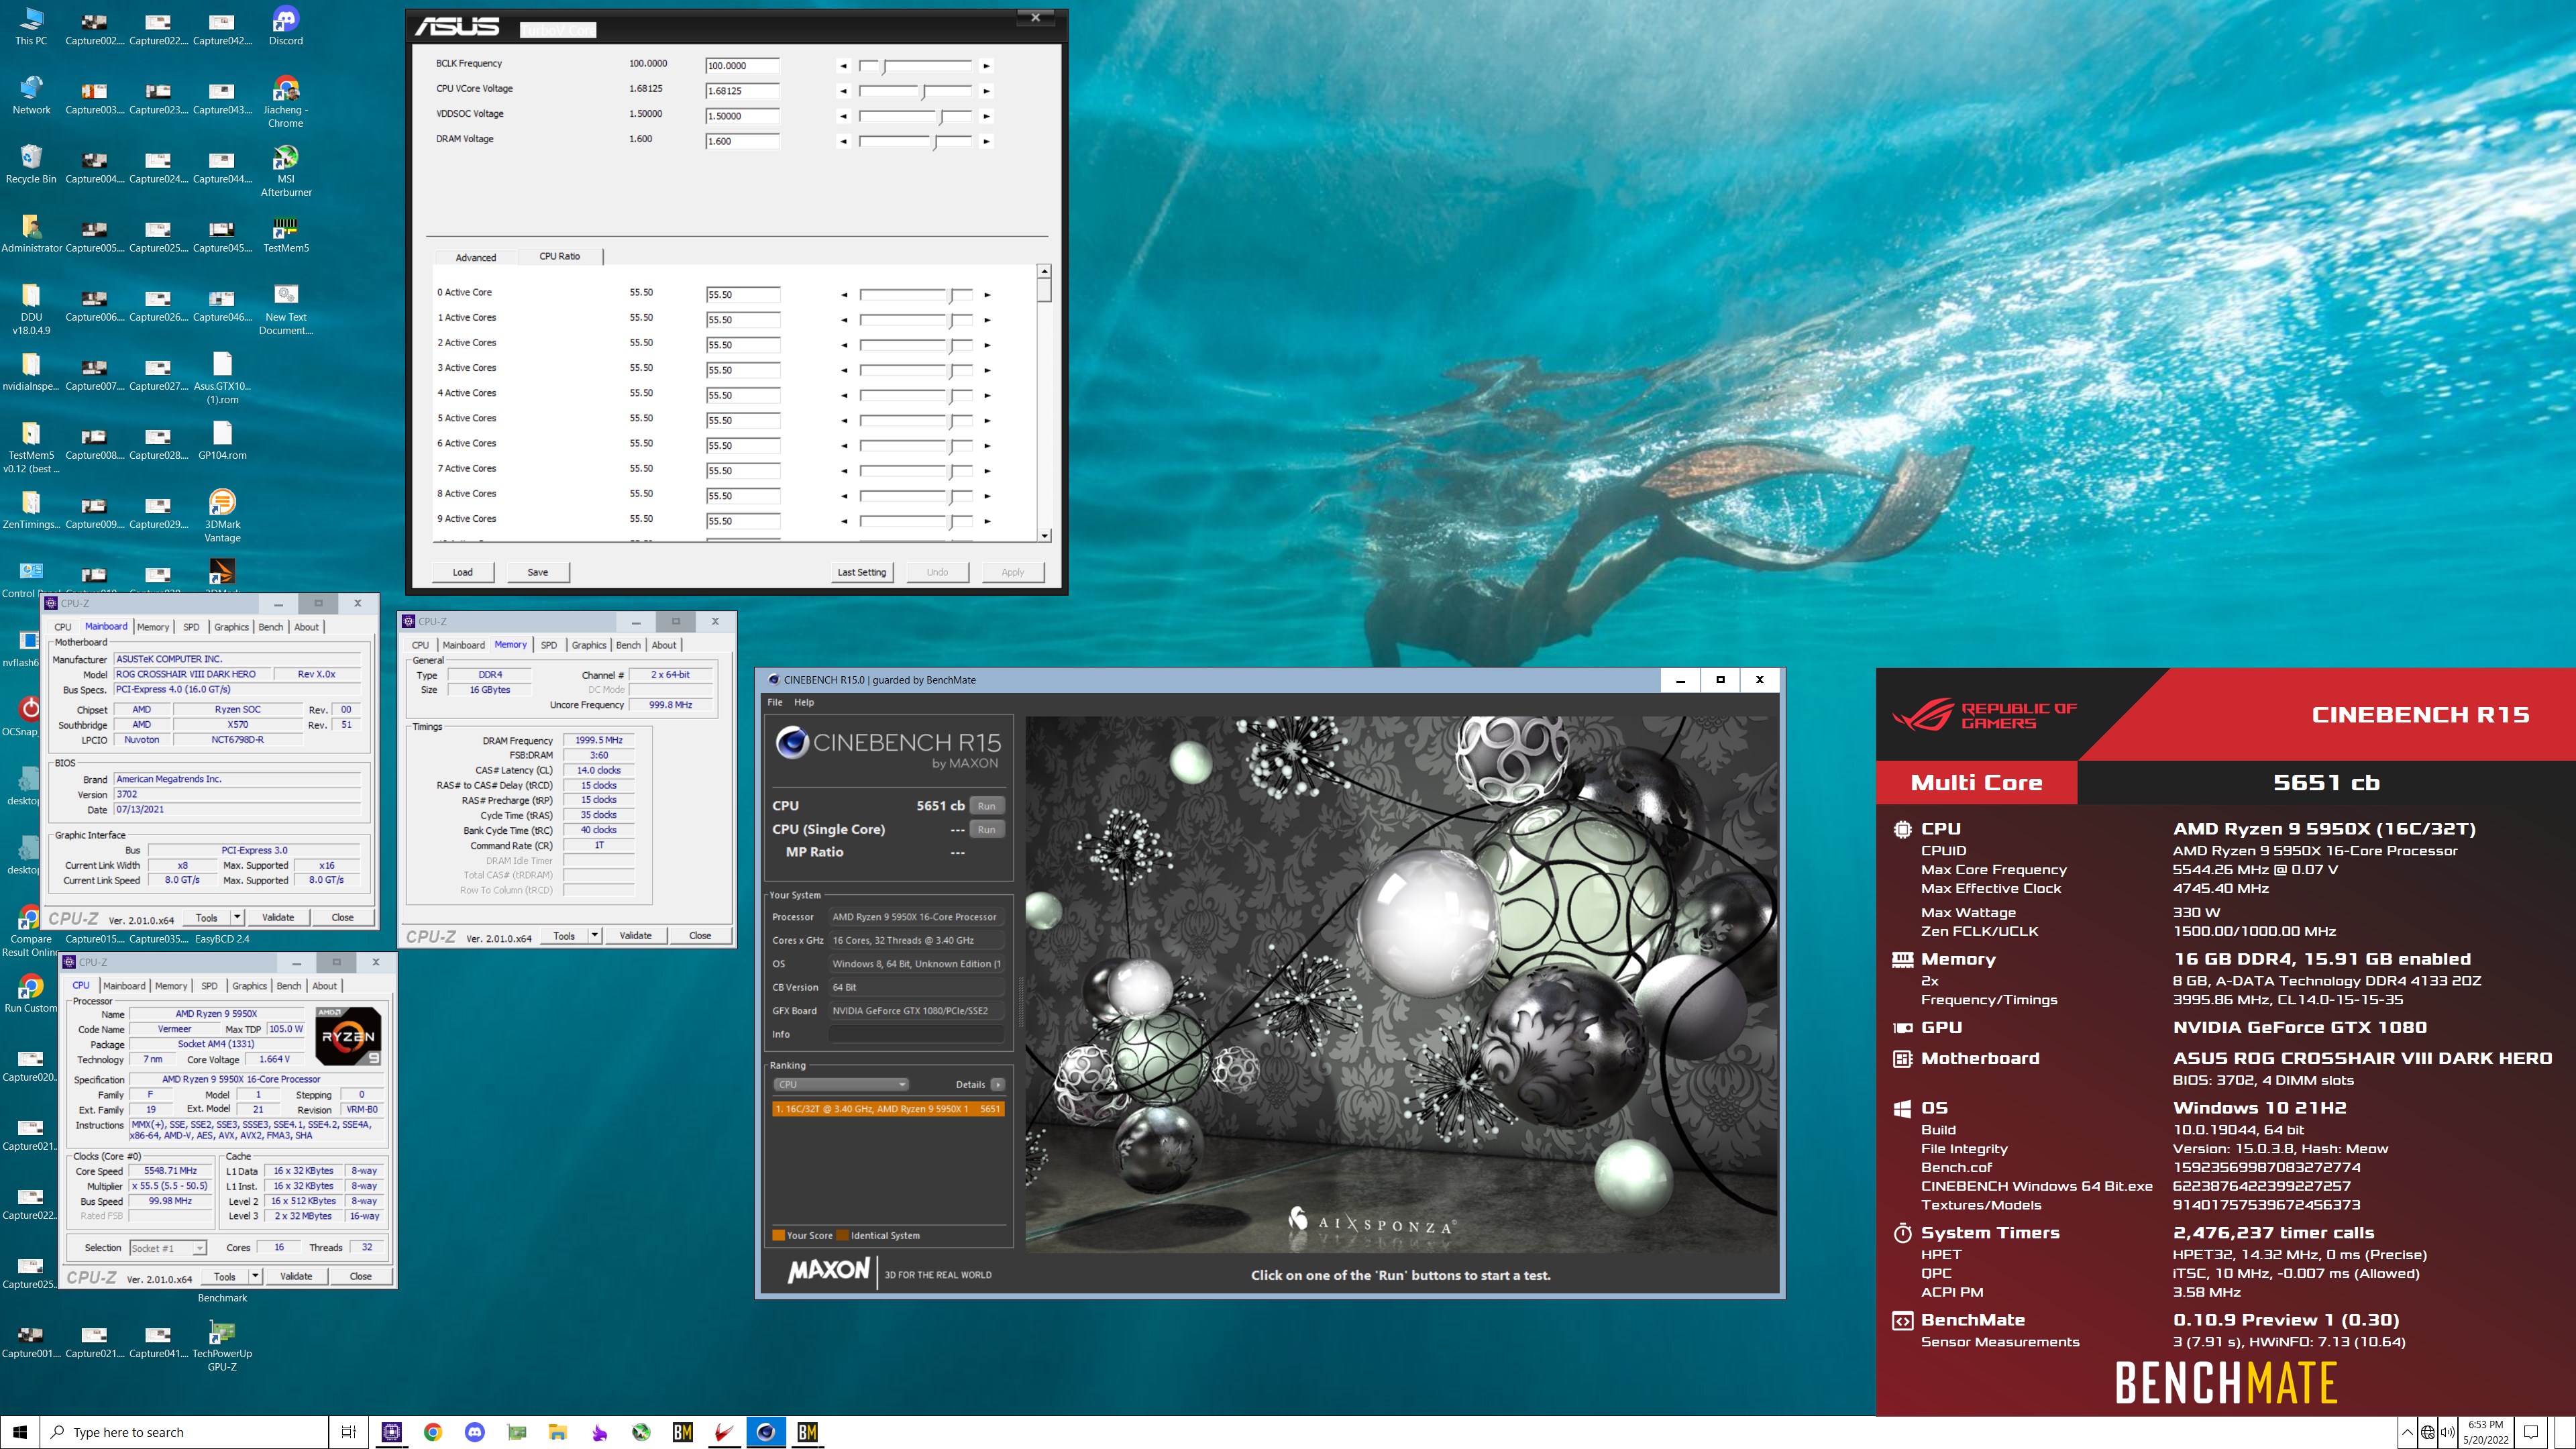Viewport: 2576px width, 1449px height.
Task: Open the Cinebench File menu
Action: [775, 702]
